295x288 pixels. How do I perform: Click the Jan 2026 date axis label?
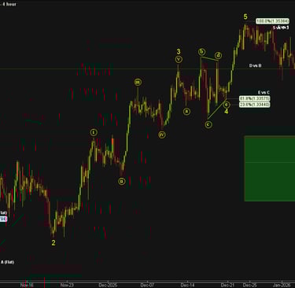click(x=282, y=285)
